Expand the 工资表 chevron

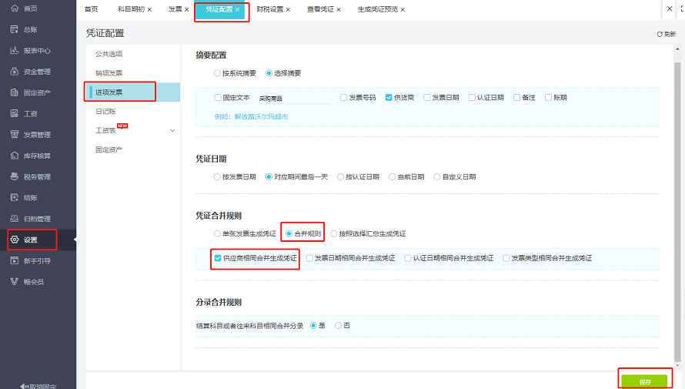(172, 130)
